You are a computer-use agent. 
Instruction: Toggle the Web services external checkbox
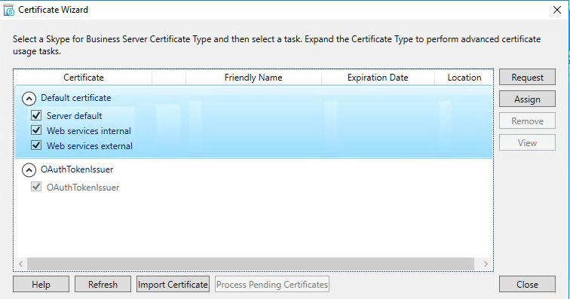(36, 145)
